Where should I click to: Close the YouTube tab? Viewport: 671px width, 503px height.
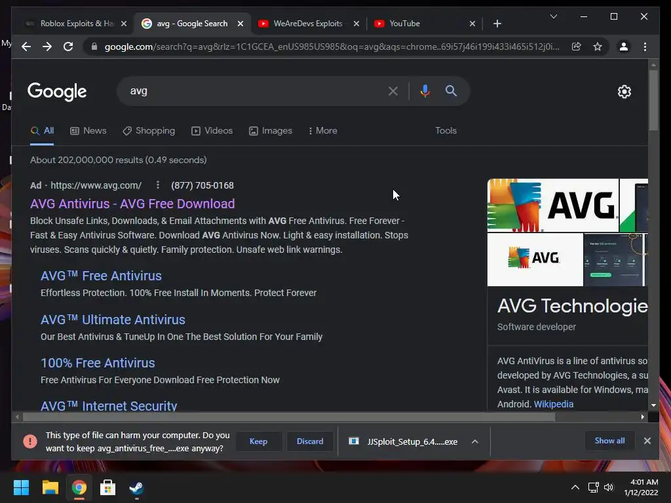pos(472,24)
